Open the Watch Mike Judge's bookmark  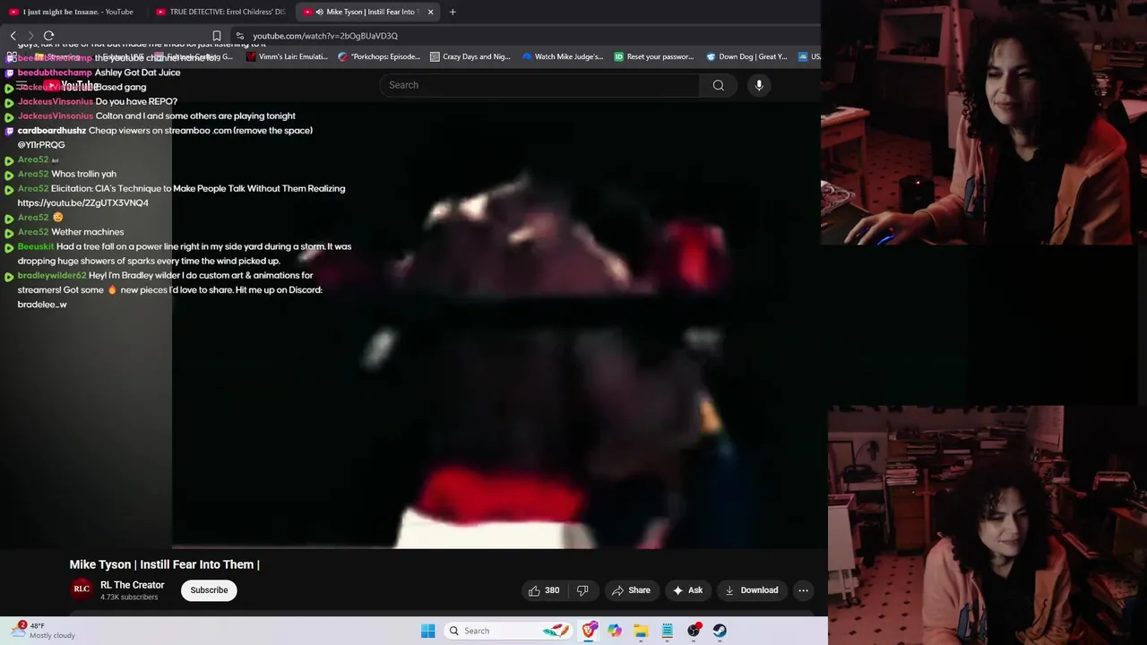click(x=563, y=56)
